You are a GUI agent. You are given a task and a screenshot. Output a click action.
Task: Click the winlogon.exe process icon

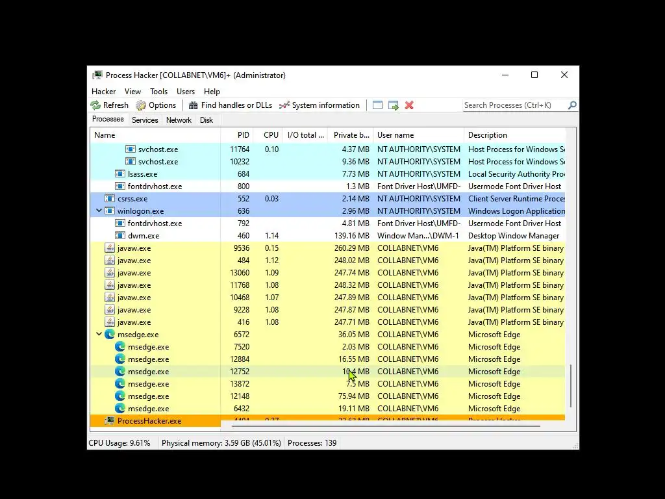click(109, 211)
